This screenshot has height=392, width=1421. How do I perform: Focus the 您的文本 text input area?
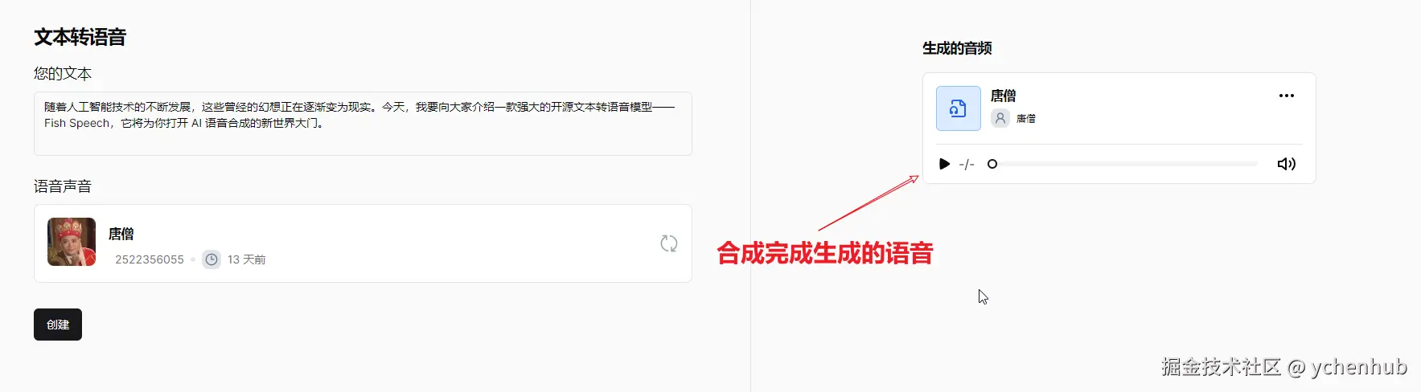click(x=363, y=124)
